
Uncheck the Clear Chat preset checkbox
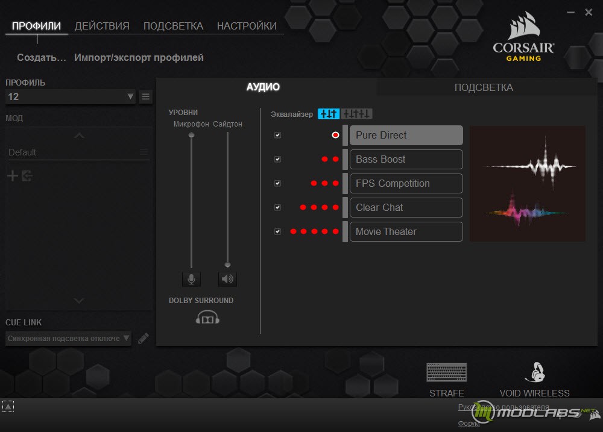tap(277, 207)
